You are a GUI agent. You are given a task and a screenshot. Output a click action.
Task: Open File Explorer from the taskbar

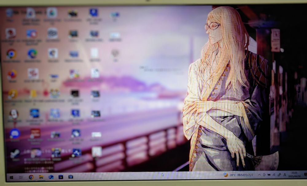[x=41, y=177]
